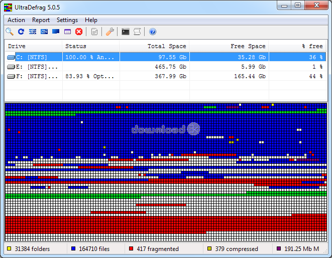
Task: Click the blue Help question mark icon
Action: tap(153, 32)
